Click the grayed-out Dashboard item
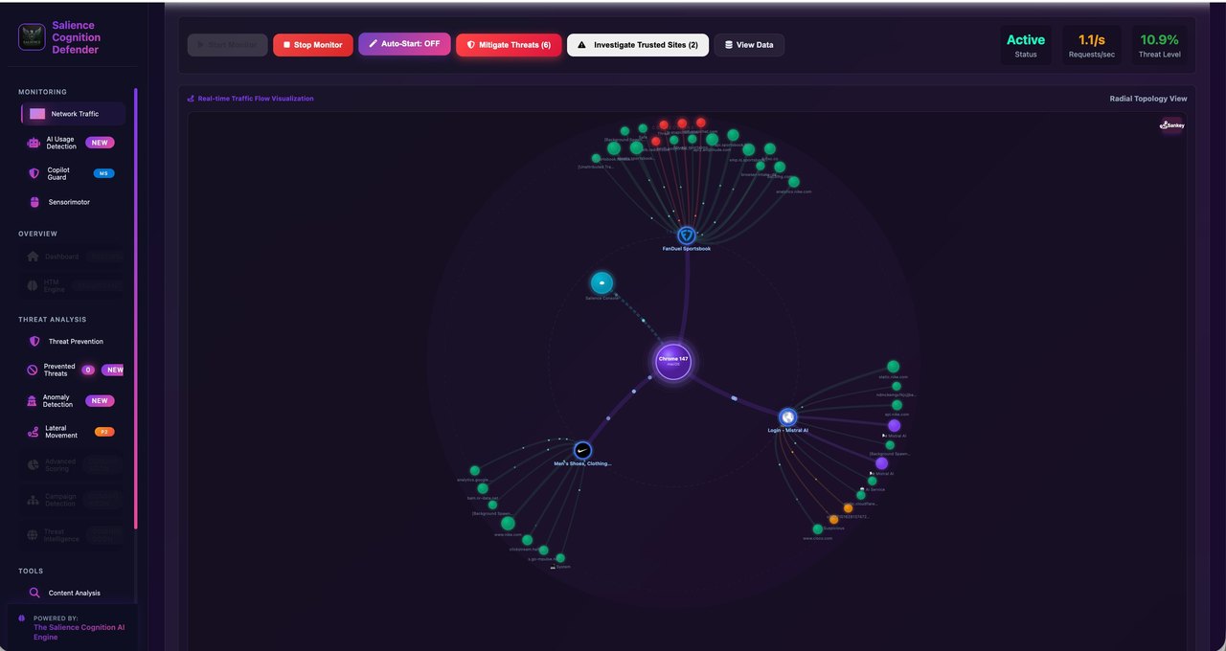The height and width of the screenshot is (651, 1226). coord(73,257)
